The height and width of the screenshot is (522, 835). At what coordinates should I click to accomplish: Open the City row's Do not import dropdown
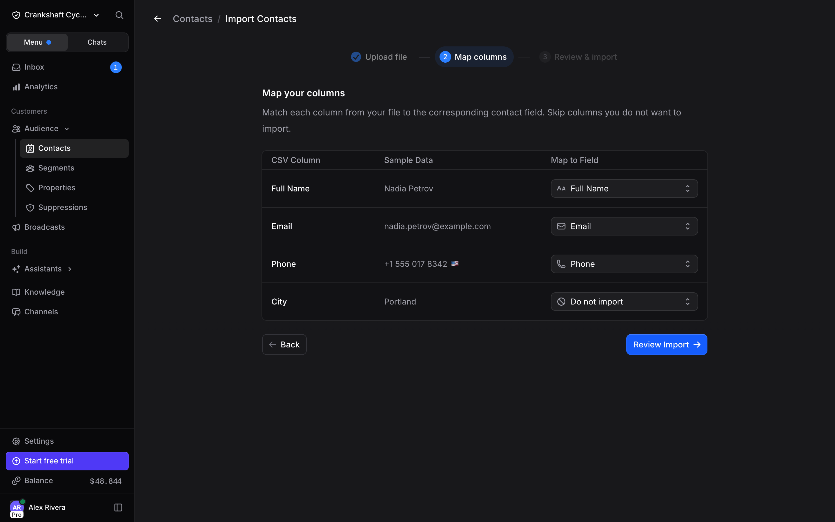coord(624,301)
